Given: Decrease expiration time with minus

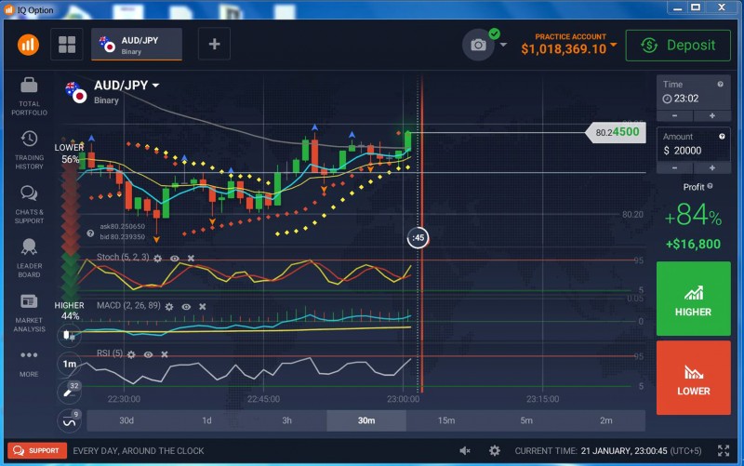Looking at the screenshot, I should tap(675, 115).
